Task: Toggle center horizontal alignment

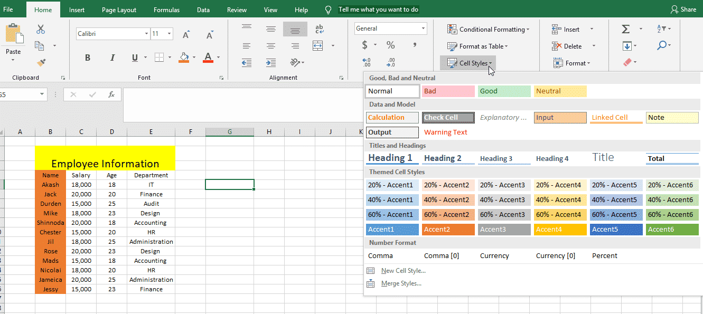Action: [x=271, y=46]
